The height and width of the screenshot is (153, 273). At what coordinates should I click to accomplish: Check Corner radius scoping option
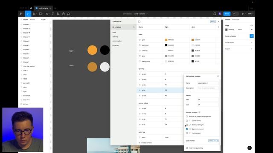click(187, 121)
